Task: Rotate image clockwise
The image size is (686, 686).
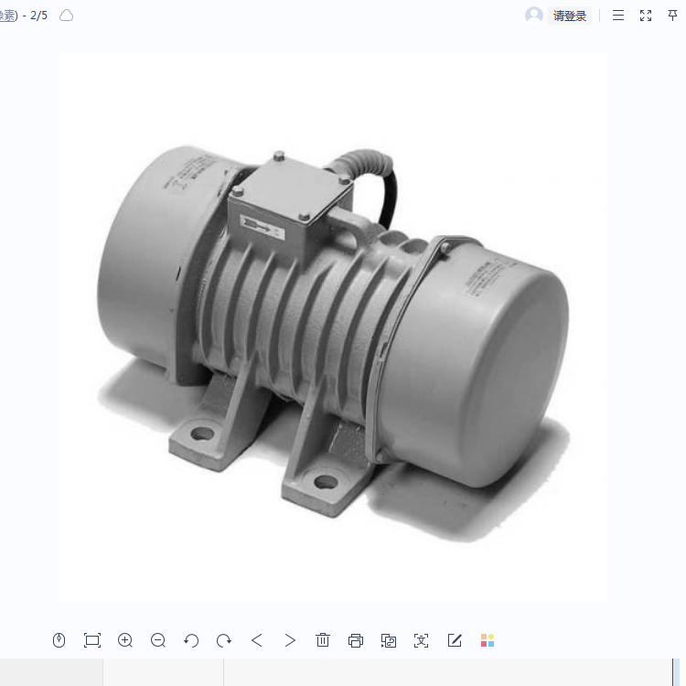Action: tap(224, 640)
